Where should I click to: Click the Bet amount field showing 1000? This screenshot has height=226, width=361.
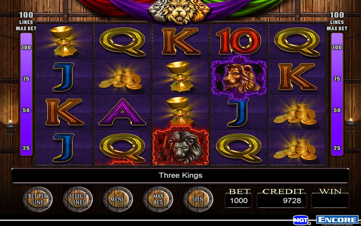point(239,201)
